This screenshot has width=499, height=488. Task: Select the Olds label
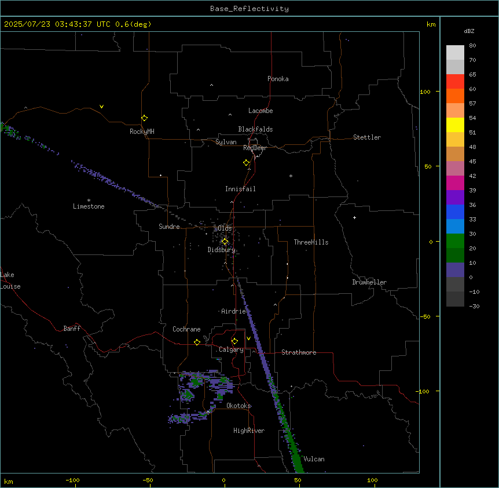click(225, 228)
